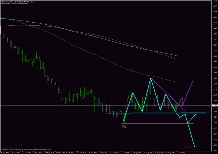Select the orange TBL text label

124,127
